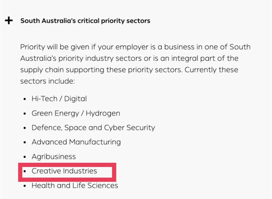Screen dimensions: 272x199
Task: Click the bullet before Hi-Tech / Digital
Action: (25, 99)
